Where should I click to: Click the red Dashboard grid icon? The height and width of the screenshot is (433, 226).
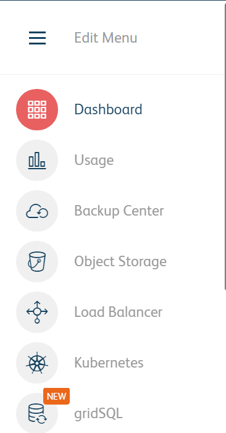[x=37, y=109]
